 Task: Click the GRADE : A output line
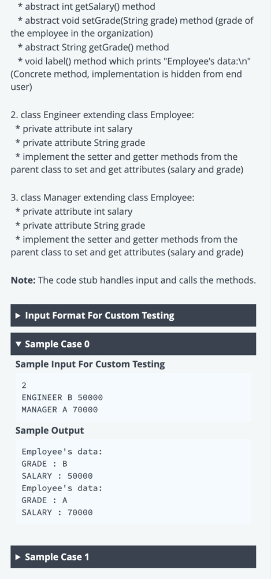44,500
